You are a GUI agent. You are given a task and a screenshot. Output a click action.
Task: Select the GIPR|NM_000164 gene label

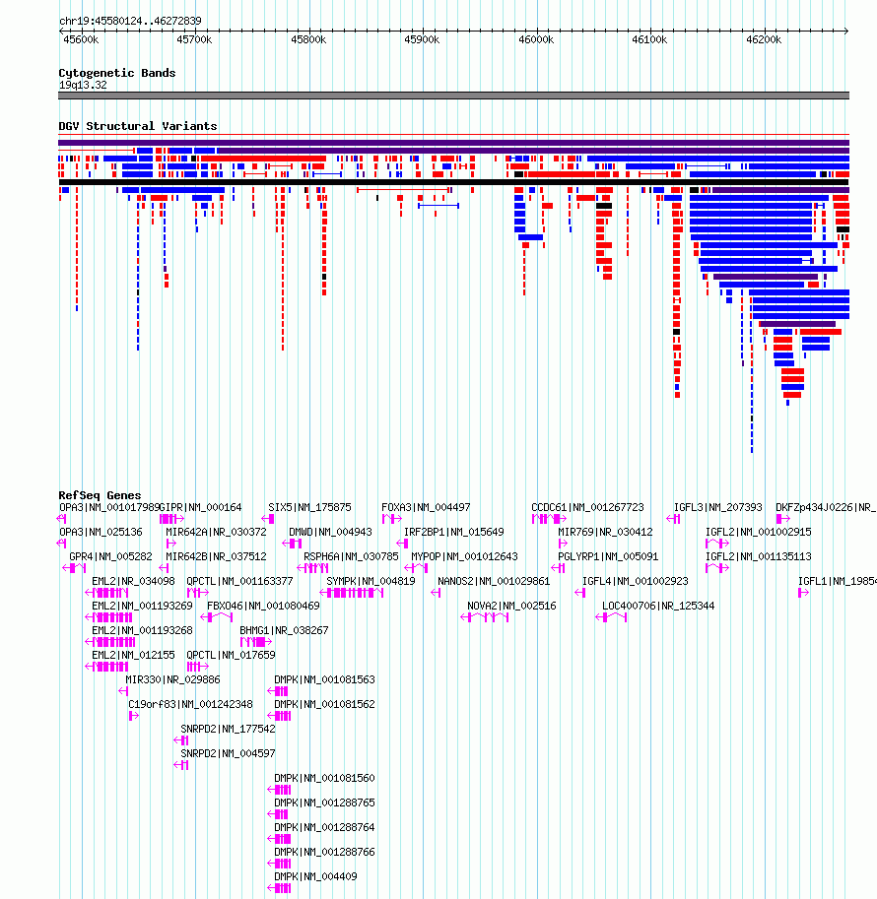200,507
